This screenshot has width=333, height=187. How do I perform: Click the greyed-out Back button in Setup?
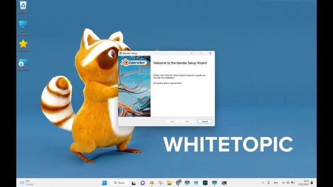tap(172, 121)
